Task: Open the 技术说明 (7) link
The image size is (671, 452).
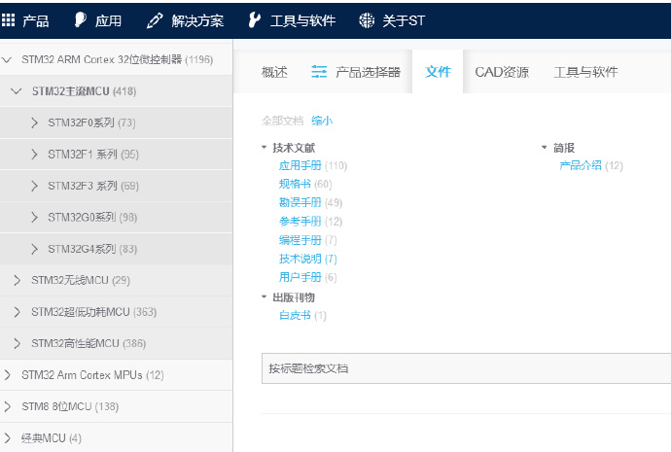Action: pyautogui.click(x=308, y=259)
